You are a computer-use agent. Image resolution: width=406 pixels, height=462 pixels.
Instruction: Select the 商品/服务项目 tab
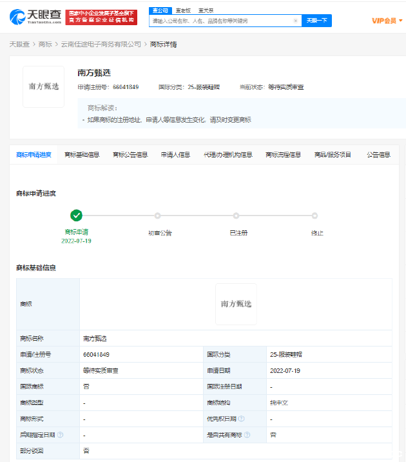[x=333, y=155]
